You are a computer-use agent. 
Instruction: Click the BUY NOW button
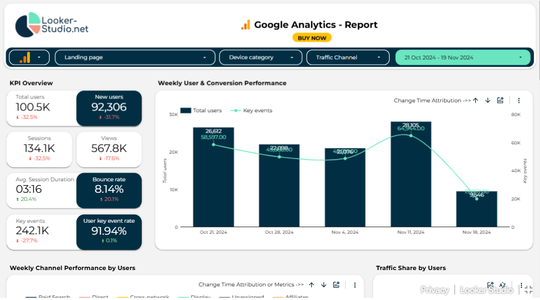(x=312, y=38)
